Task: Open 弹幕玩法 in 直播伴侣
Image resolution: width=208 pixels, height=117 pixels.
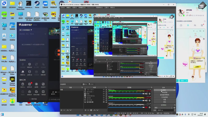Action: 23,73
